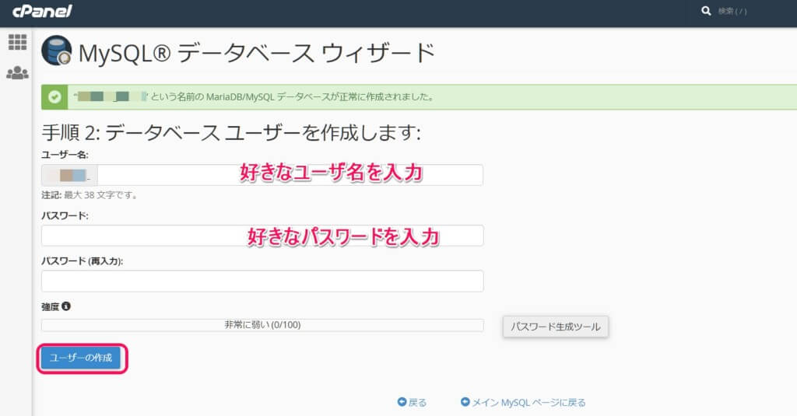Click the info icon next to 強度

(x=66, y=306)
